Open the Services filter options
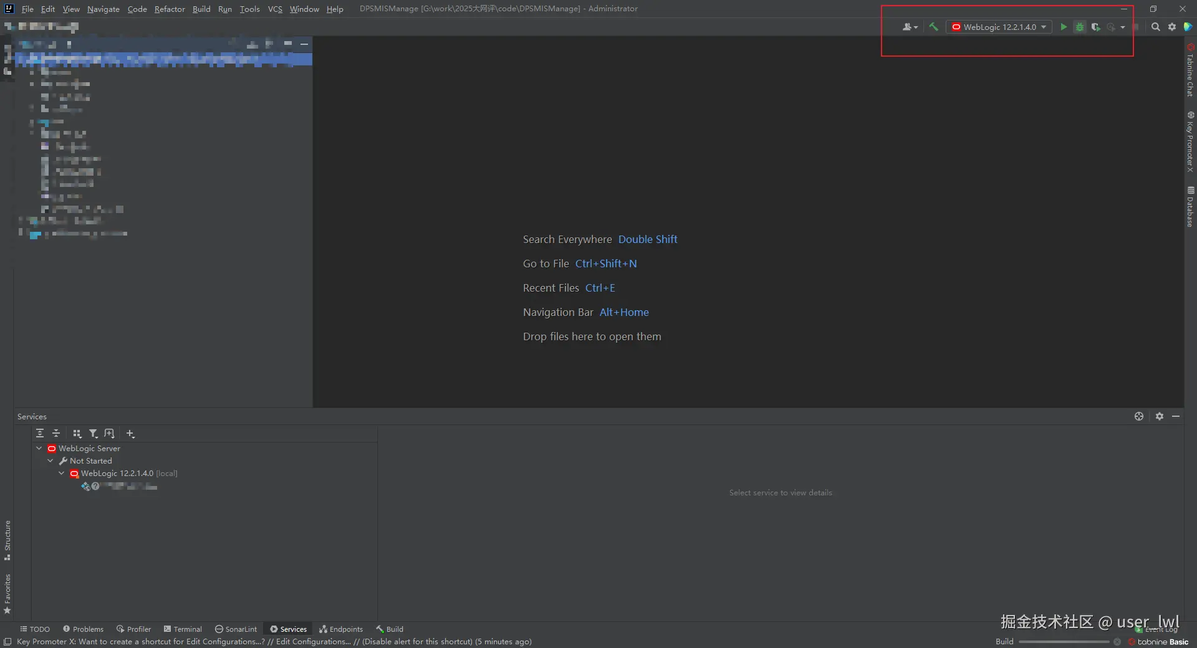The height and width of the screenshot is (648, 1197). (x=93, y=433)
